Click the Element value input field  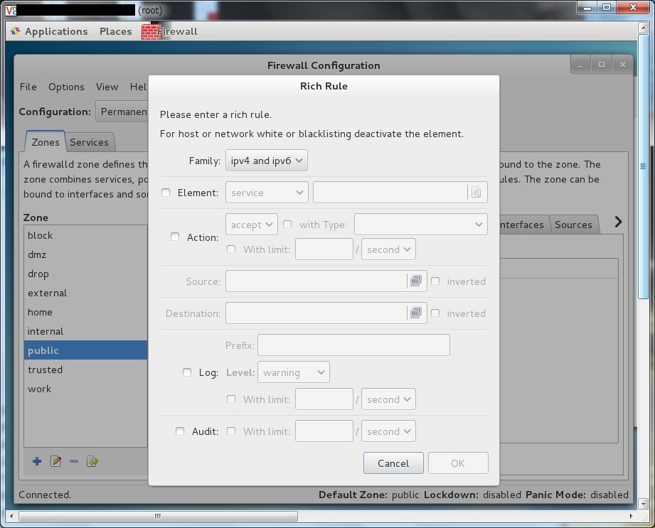tap(390, 193)
